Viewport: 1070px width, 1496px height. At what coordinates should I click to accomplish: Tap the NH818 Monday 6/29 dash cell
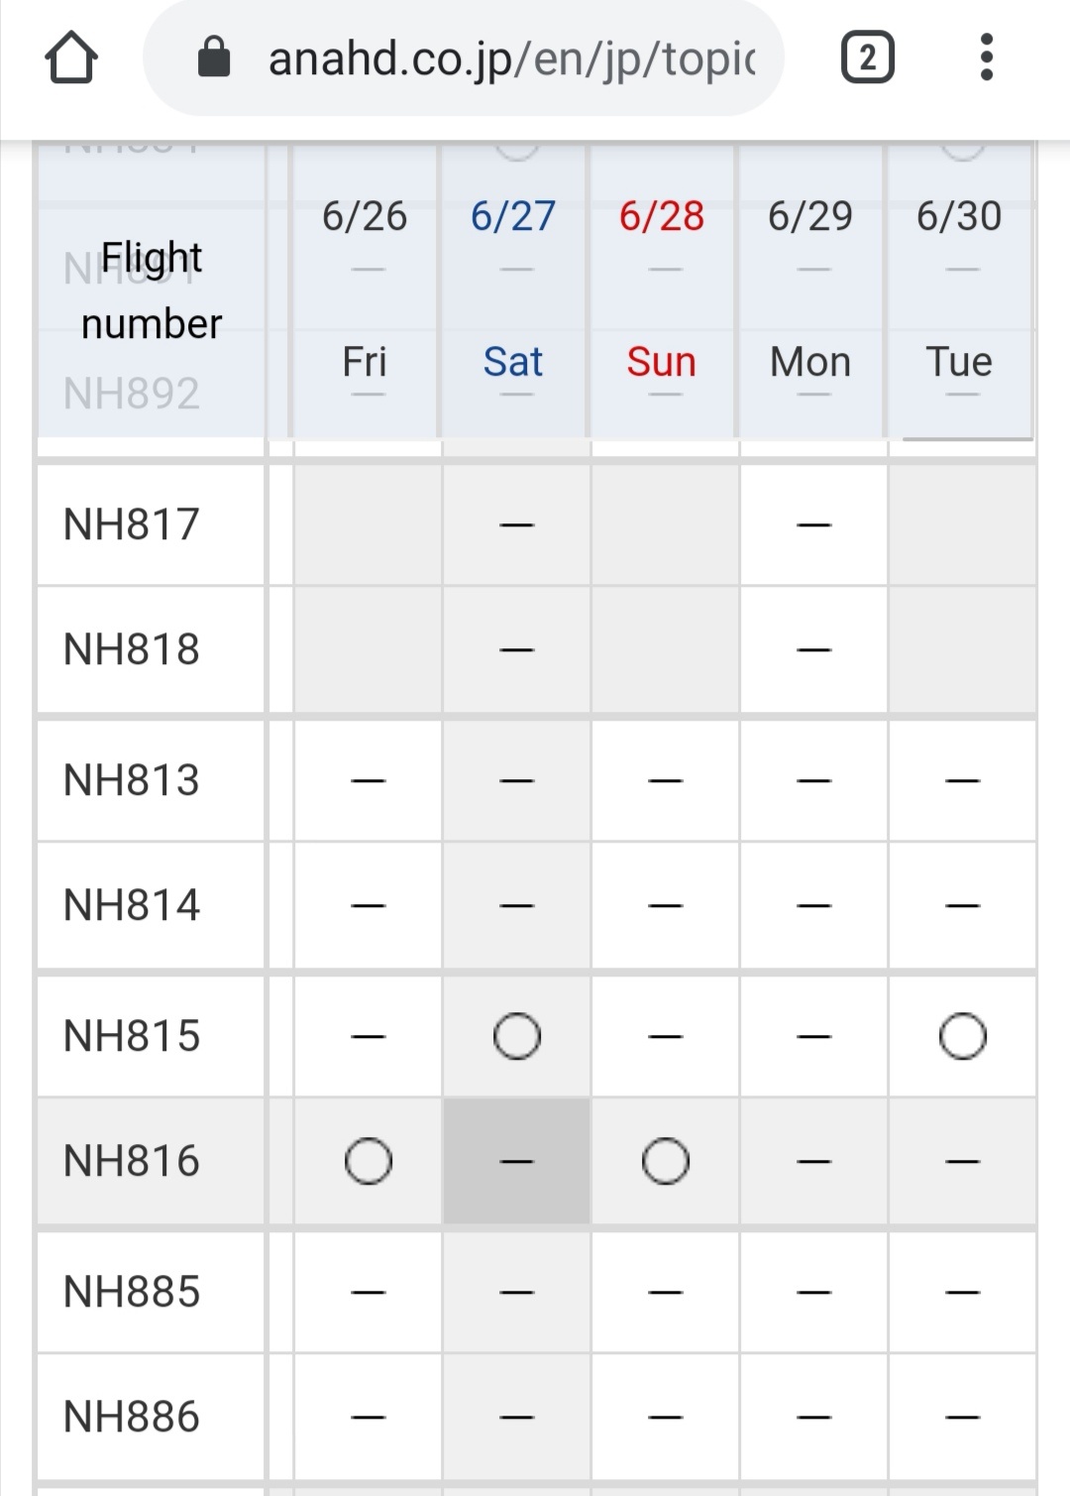[813, 649]
